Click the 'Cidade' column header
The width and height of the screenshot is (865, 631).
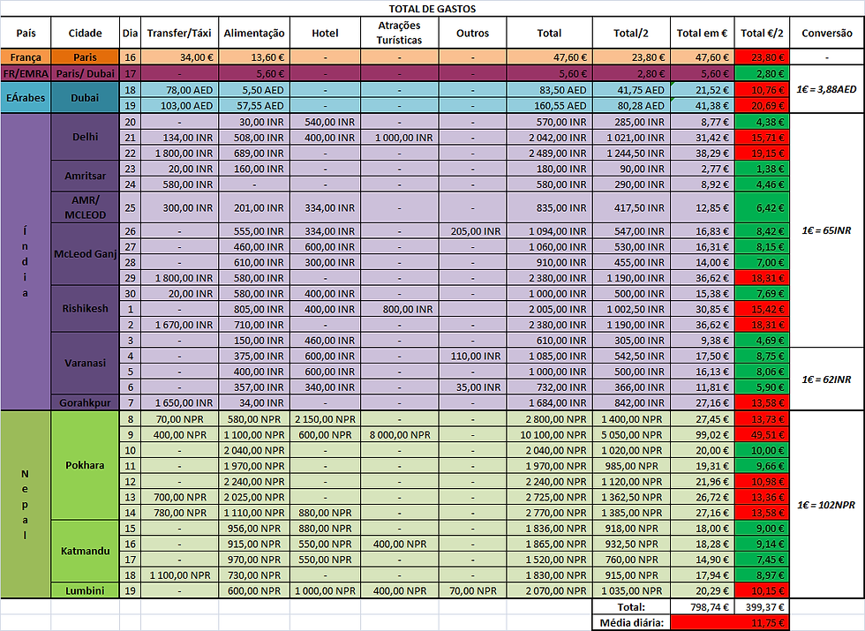point(85,34)
